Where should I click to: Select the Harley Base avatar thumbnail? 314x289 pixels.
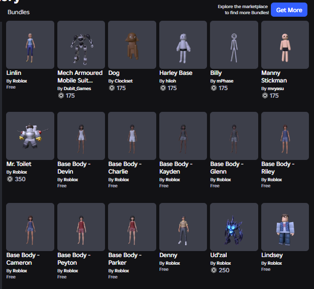pos(183,45)
